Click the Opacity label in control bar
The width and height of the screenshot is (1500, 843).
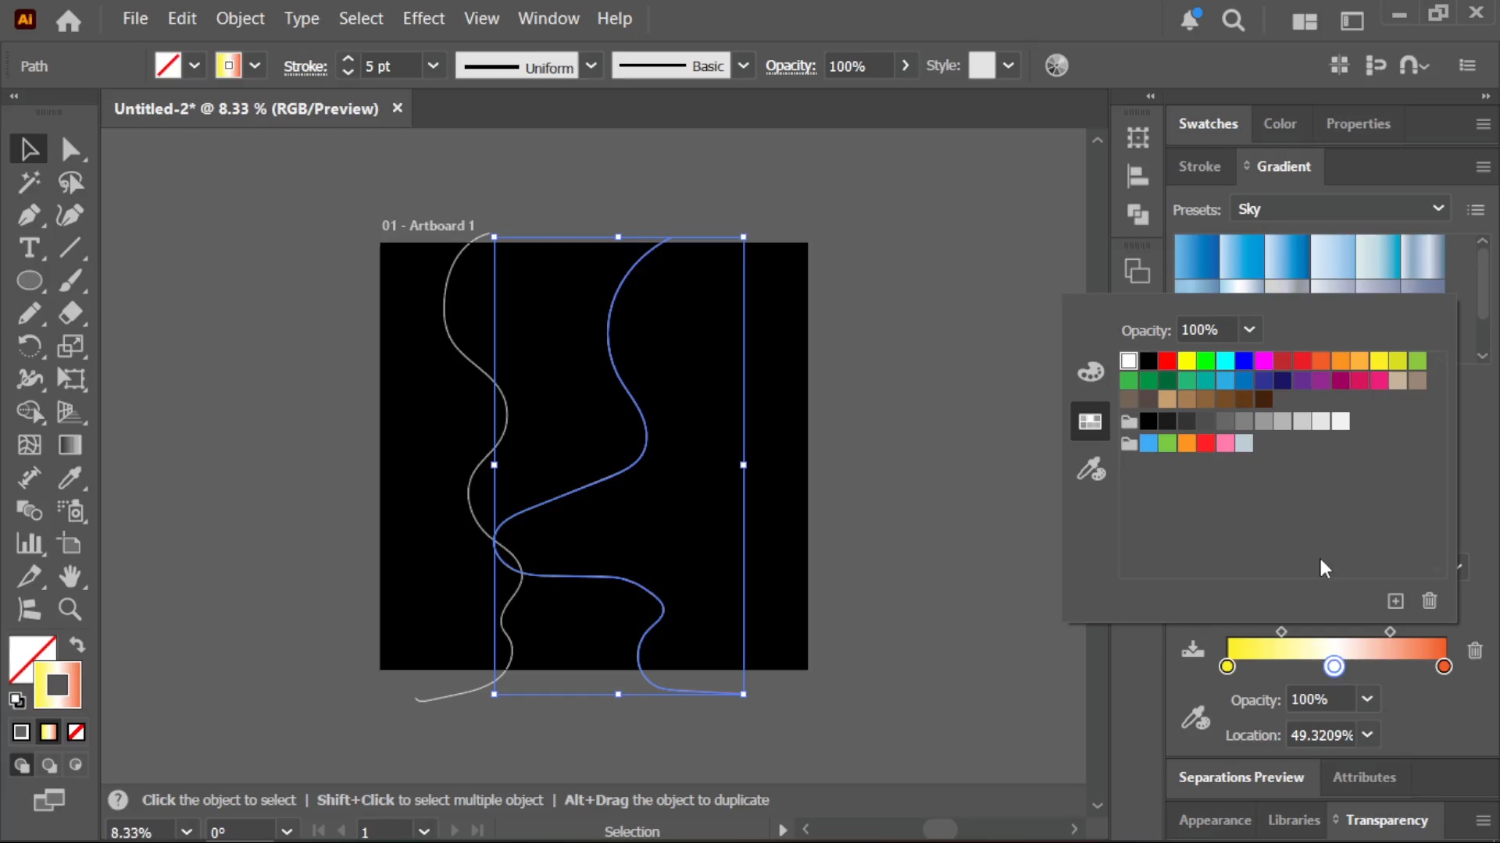click(791, 66)
